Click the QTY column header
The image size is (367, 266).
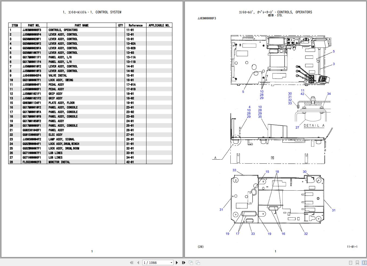pos(121,25)
